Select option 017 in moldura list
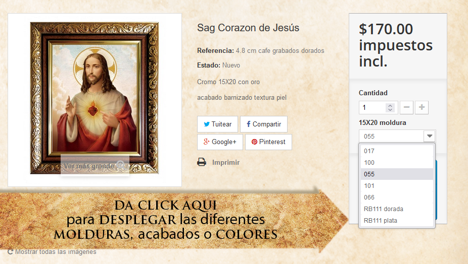 click(x=397, y=151)
